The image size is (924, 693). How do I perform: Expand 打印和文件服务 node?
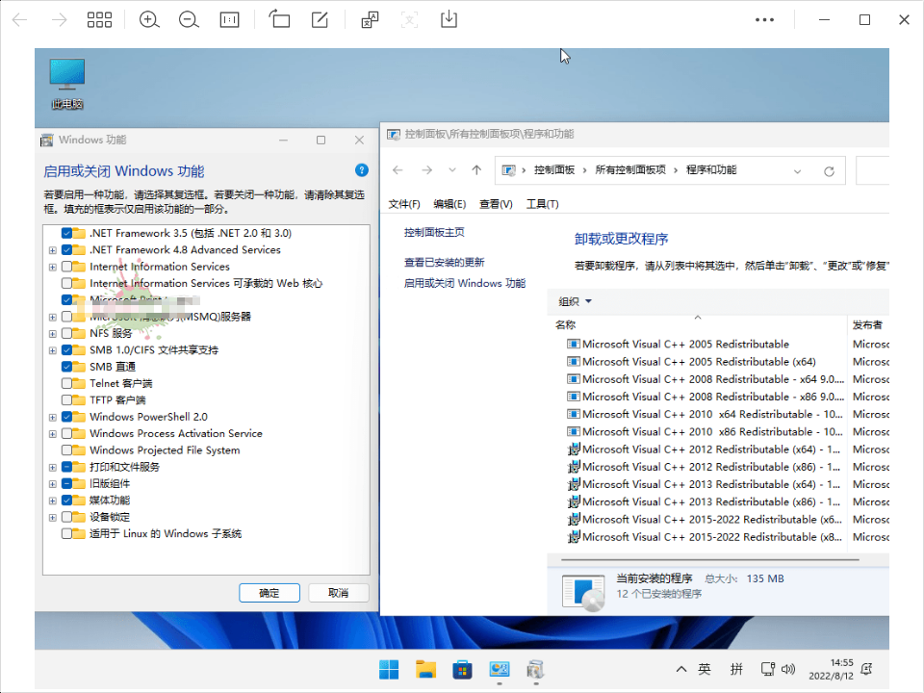tap(52, 468)
